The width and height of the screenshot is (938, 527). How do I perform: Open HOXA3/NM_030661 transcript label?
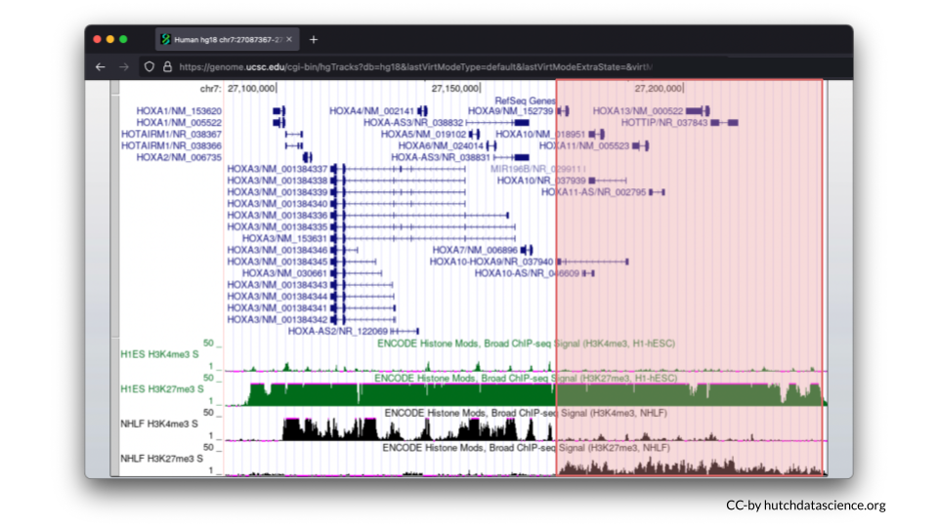[x=284, y=273]
